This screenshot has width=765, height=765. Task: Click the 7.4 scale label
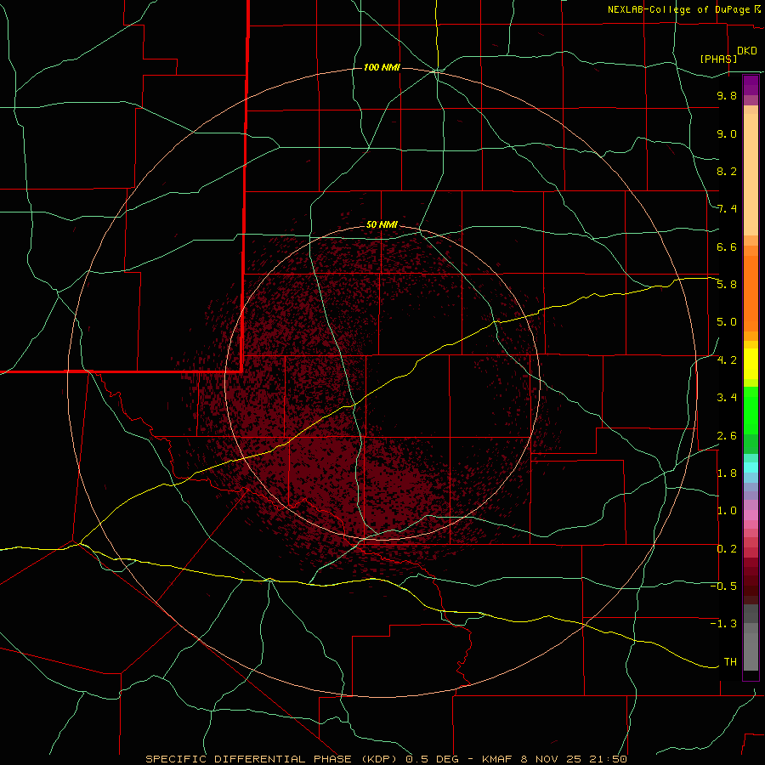tap(727, 209)
